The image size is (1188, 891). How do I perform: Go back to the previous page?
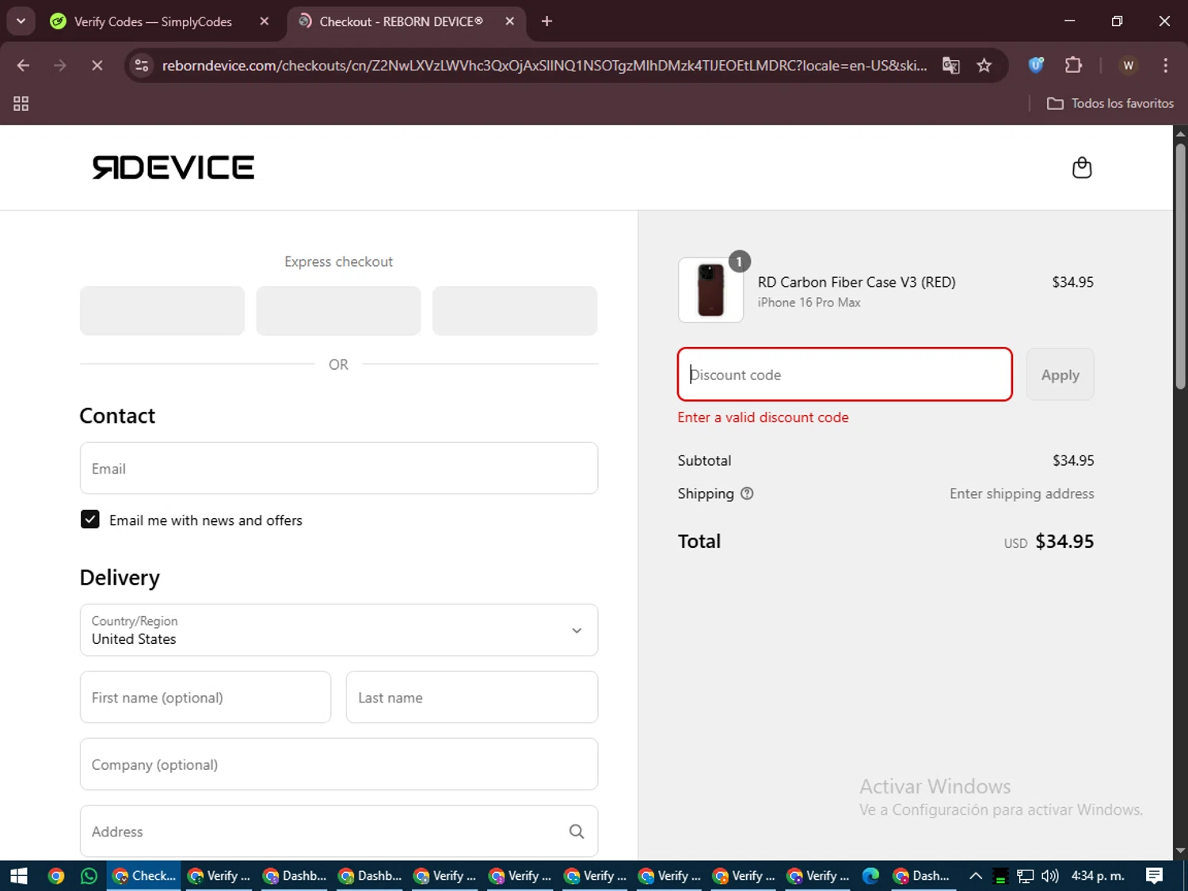pyautogui.click(x=23, y=66)
